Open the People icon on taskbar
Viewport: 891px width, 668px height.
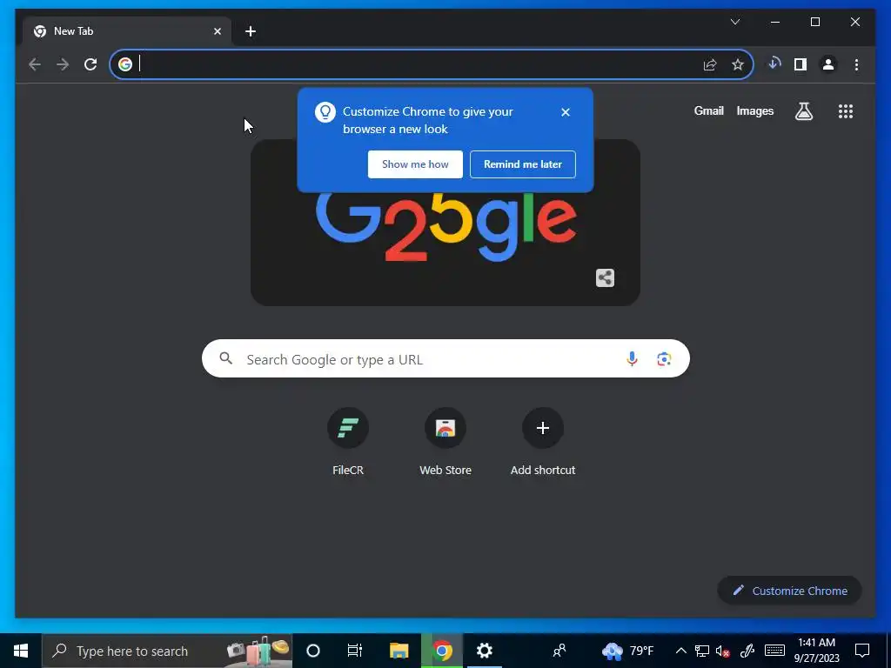[559, 651]
